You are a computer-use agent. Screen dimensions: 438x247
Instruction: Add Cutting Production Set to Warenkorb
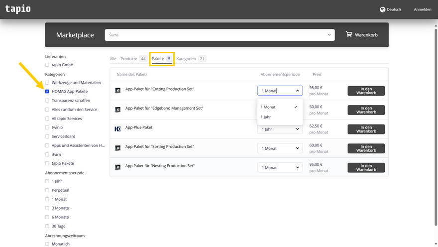click(366, 91)
